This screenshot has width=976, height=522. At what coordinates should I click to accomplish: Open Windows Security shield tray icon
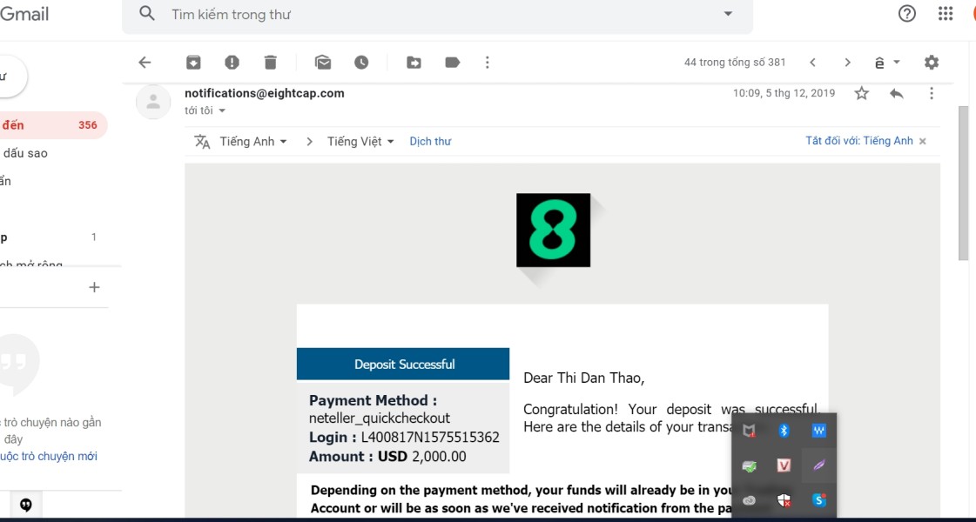point(784,500)
